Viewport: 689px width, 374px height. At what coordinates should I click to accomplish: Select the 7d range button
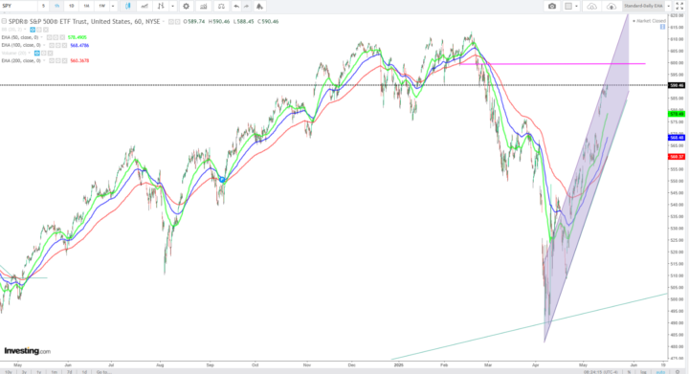[70, 372]
